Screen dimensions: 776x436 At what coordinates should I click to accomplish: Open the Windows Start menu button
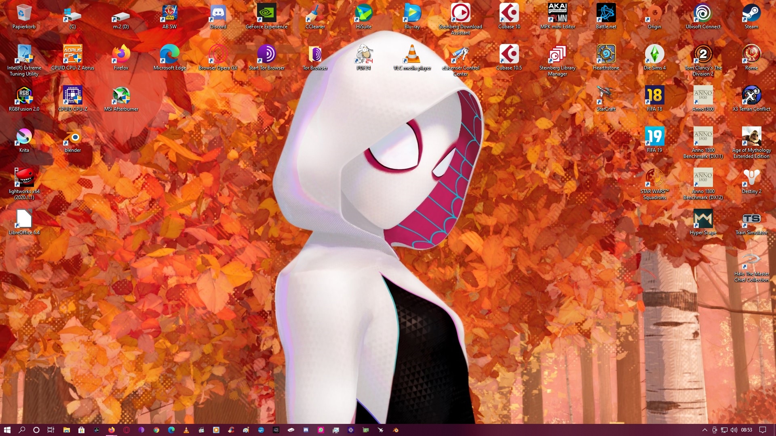click(x=7, y=430)
